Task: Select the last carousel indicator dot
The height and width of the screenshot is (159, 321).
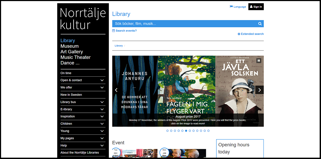Action: 208,131
